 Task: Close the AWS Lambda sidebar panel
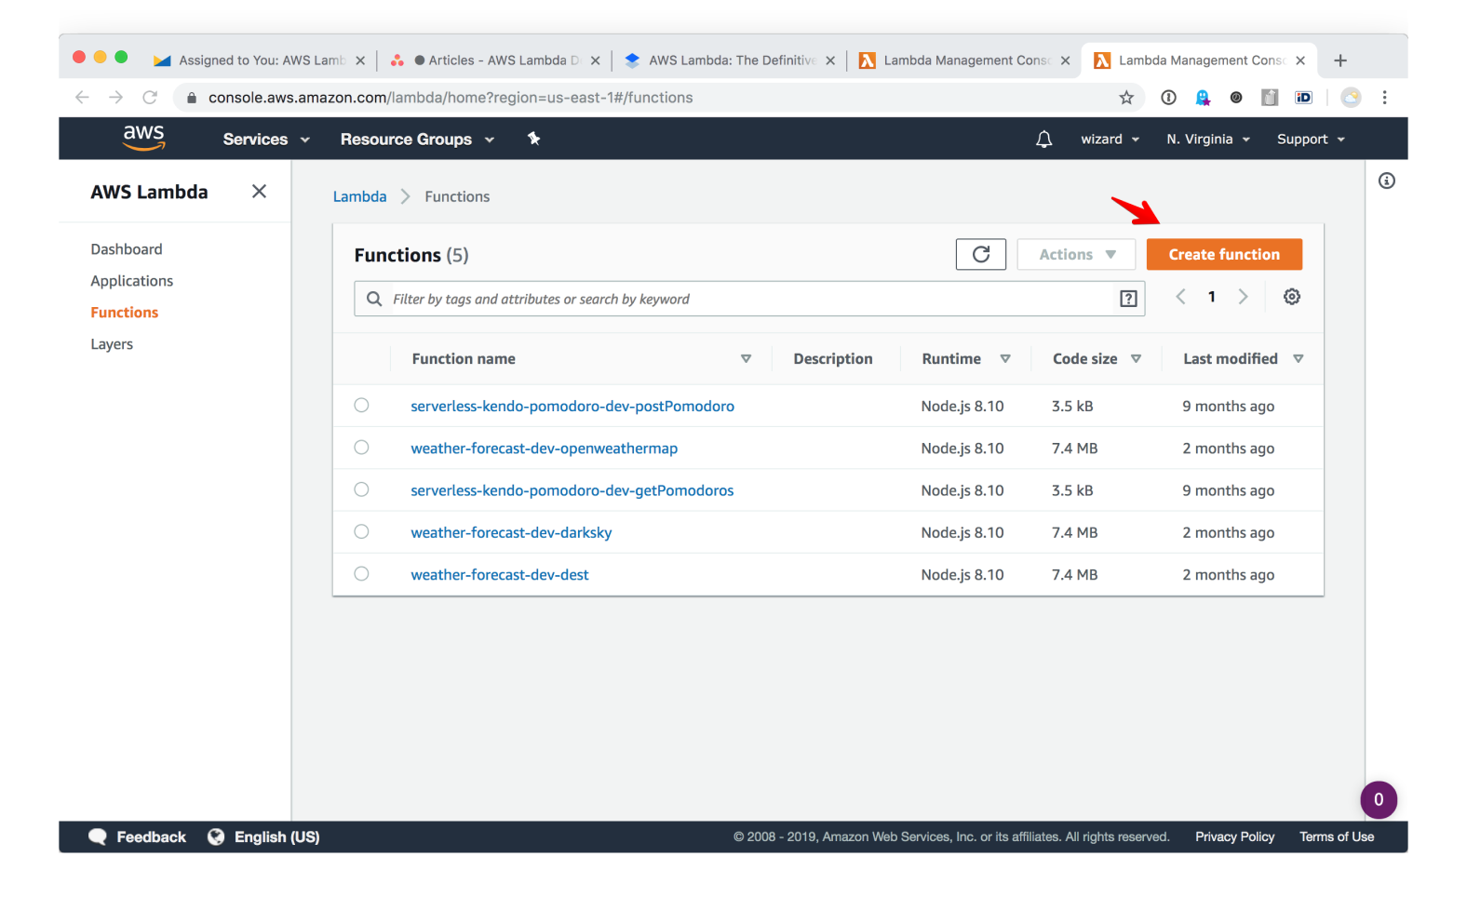[259, 192]
